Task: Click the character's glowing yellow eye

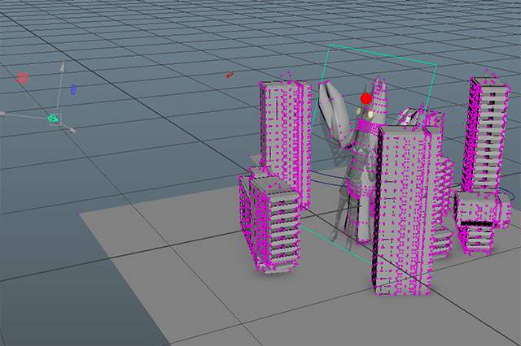Action: pyautogui.click(x=370, y=115)
